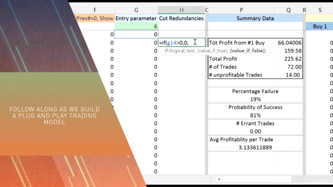Select the 159.58 value cell
Screen dimensions: 333x187
[288, 51]
